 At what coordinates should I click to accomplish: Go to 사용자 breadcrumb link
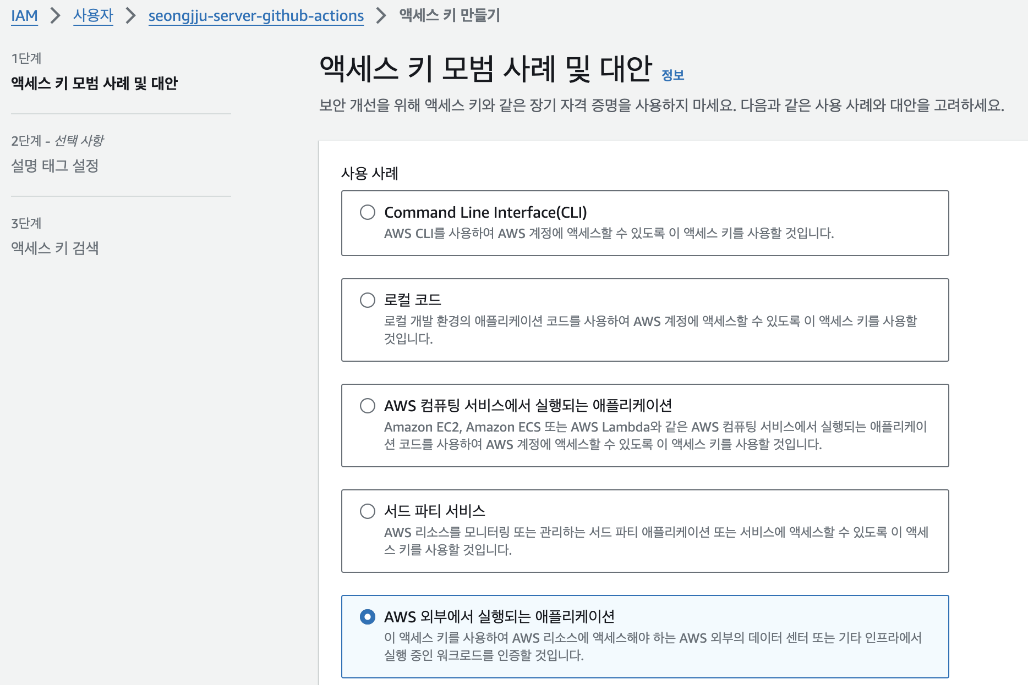[x=93, y=15]
